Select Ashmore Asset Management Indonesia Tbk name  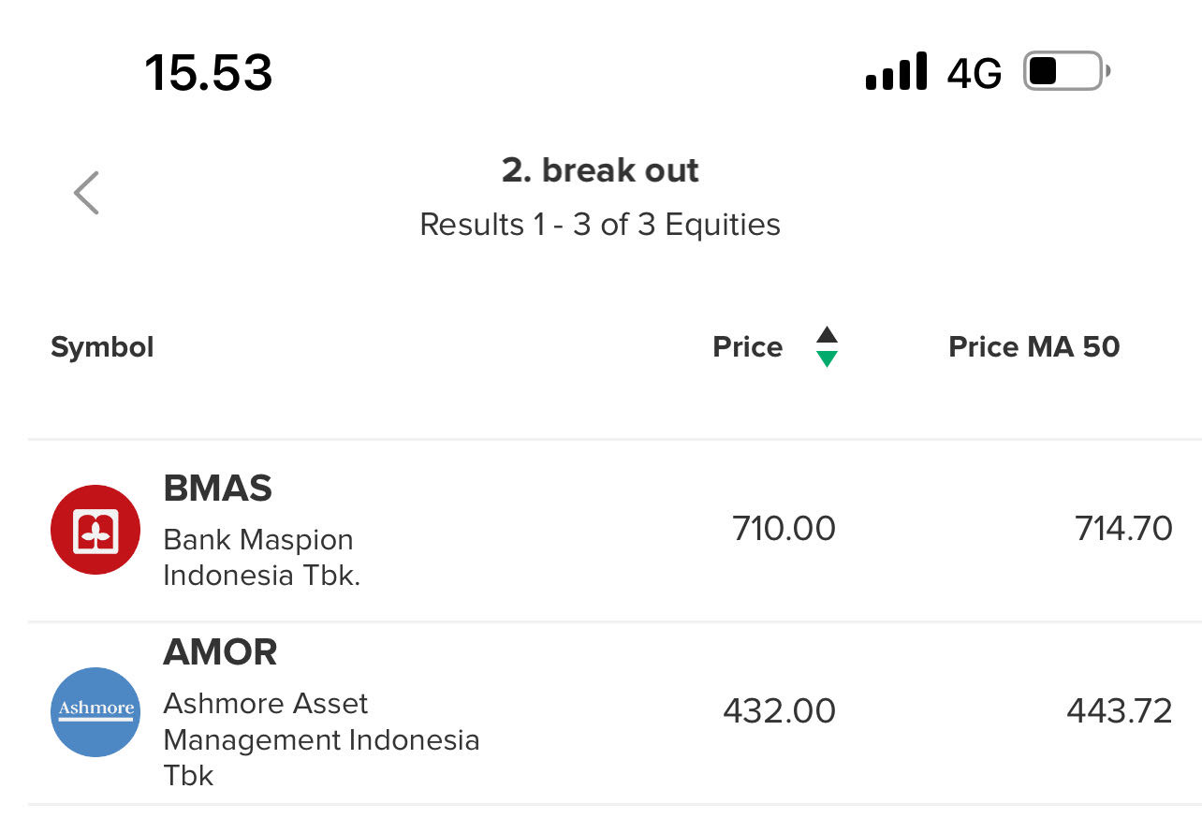[320, 739]
